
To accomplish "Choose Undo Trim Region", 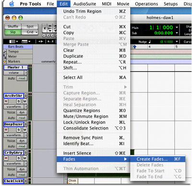I will pos(94,12).
